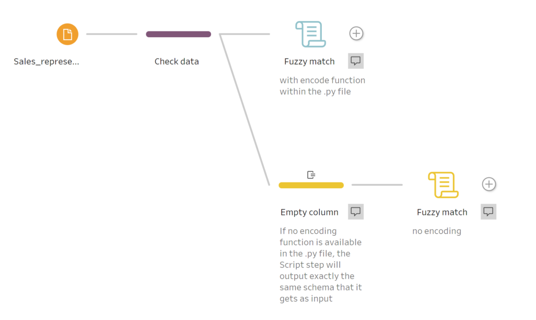
Task: Select the teal Fuzzy match script icon
Action: click(310, 34)
